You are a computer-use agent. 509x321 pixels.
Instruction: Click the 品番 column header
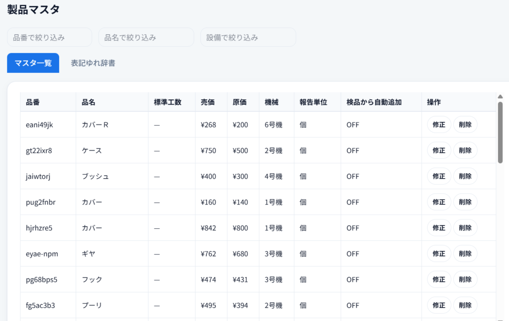33,102
